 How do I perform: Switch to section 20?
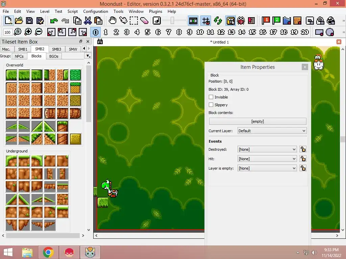coord(304,32)
